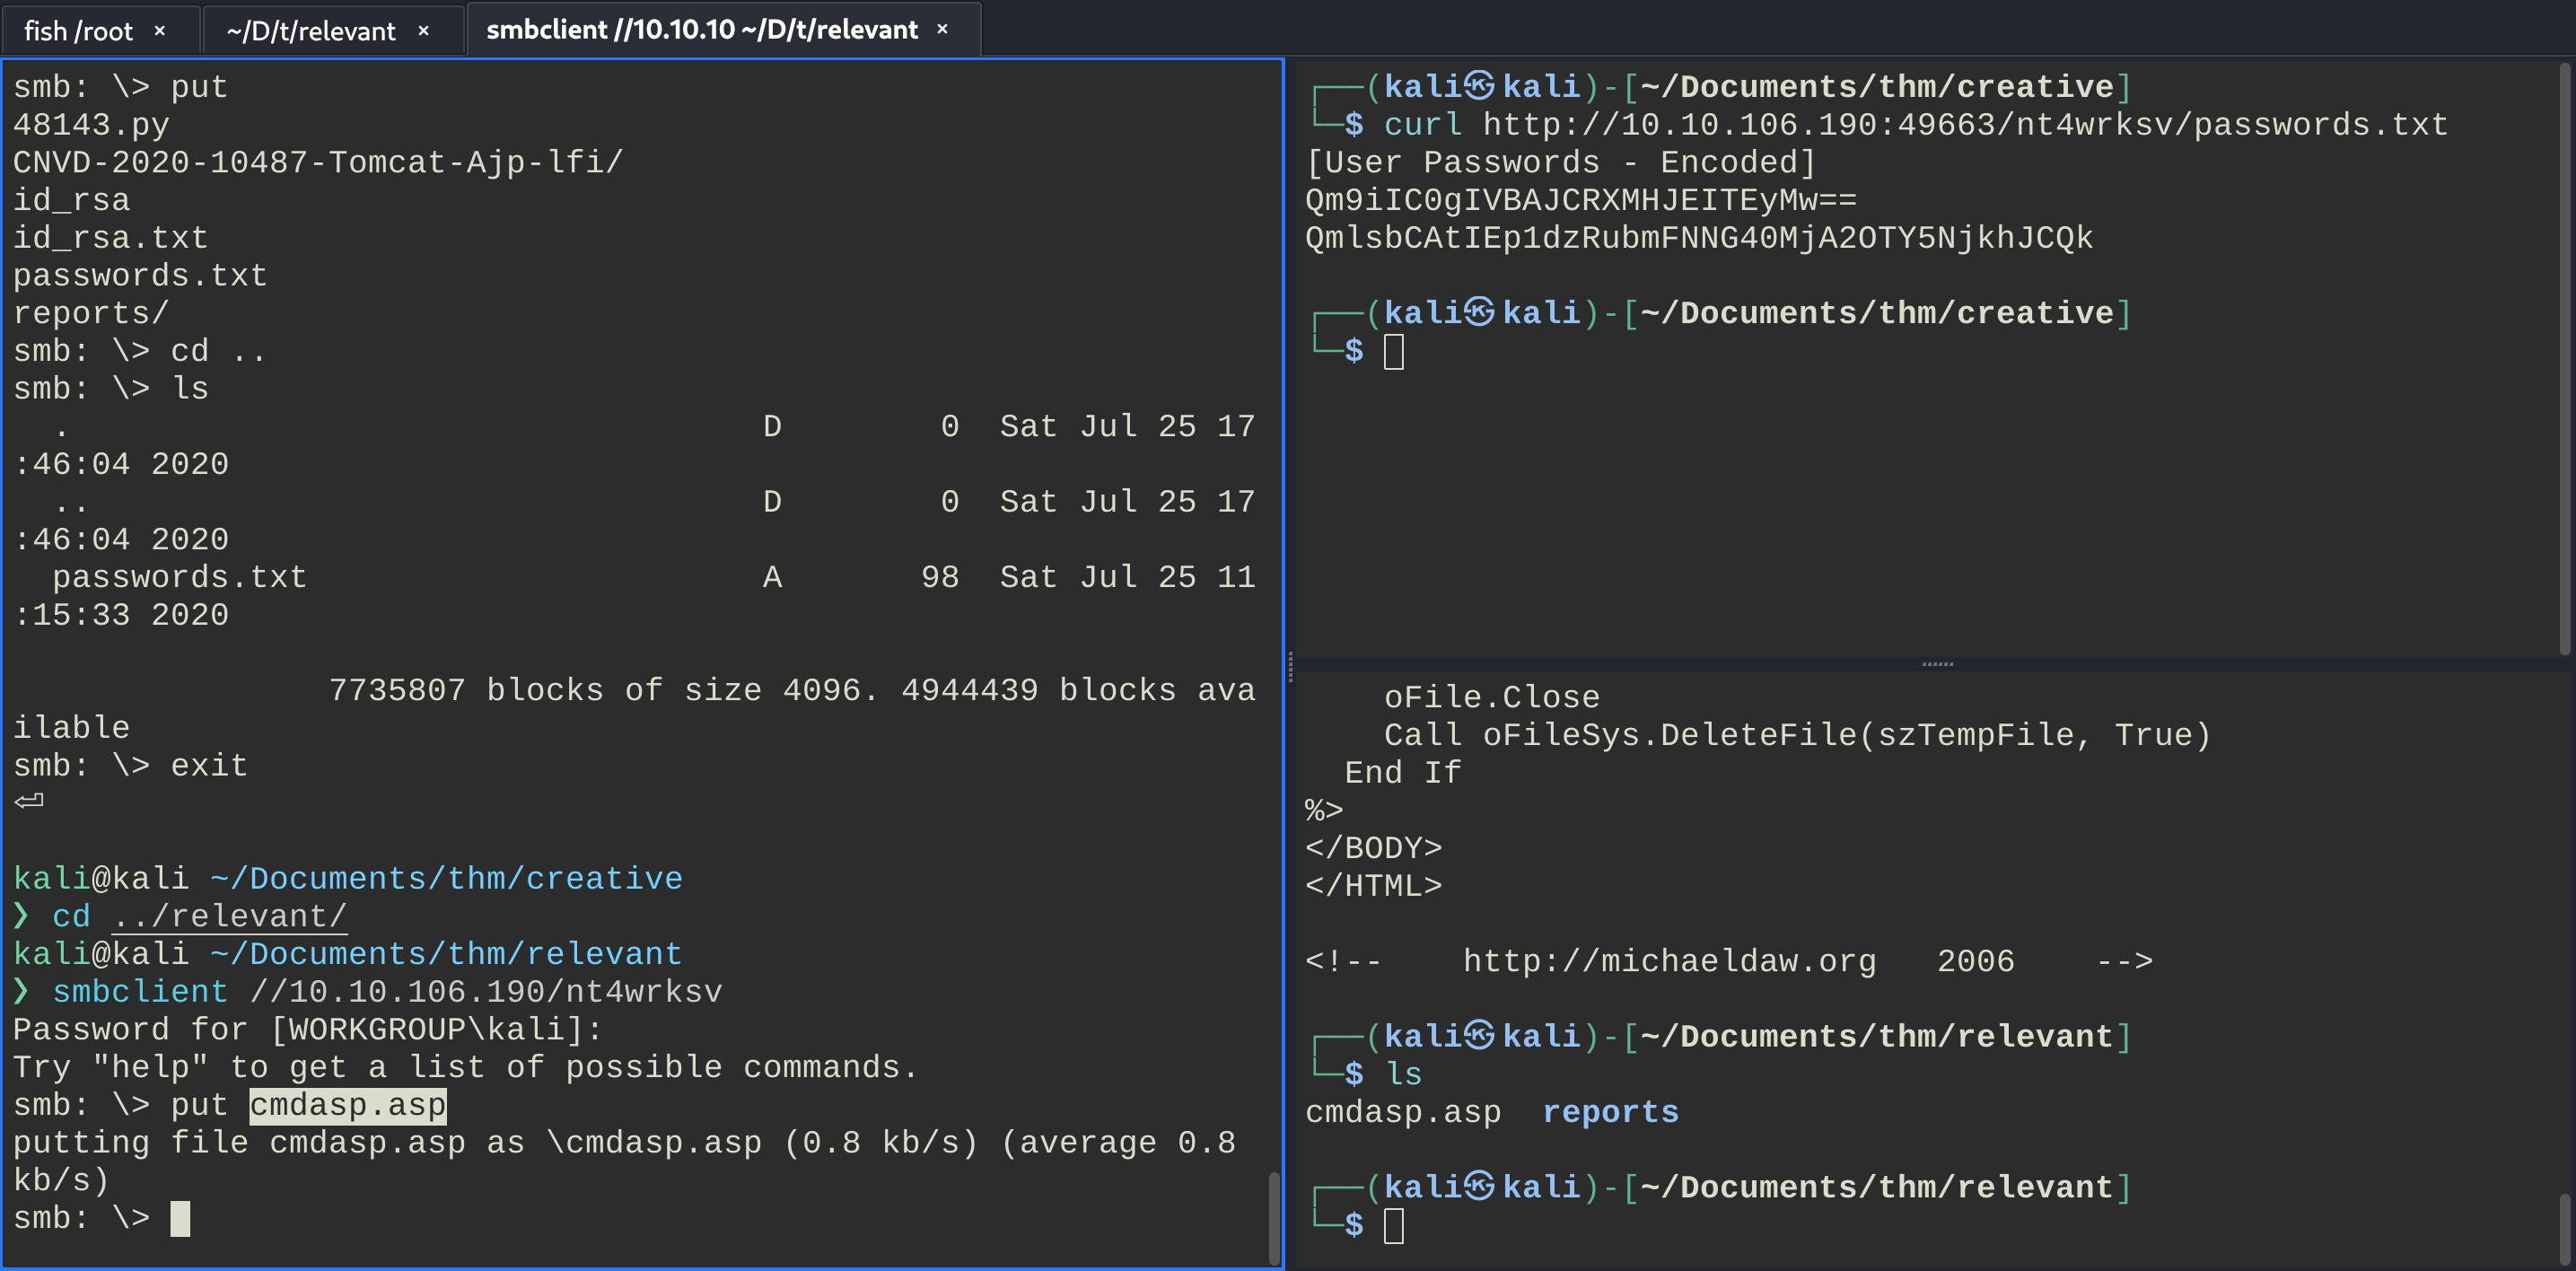Click the shell cursor in top-right creative pane
This screenshot has width=2576, height=1271.
[x=1394, y=351]
